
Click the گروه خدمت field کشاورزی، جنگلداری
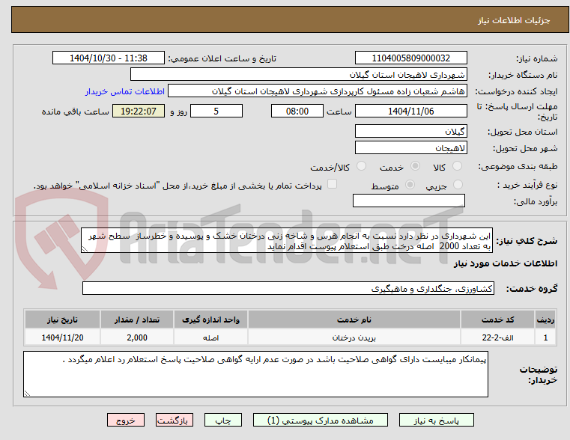click(288, 288)
